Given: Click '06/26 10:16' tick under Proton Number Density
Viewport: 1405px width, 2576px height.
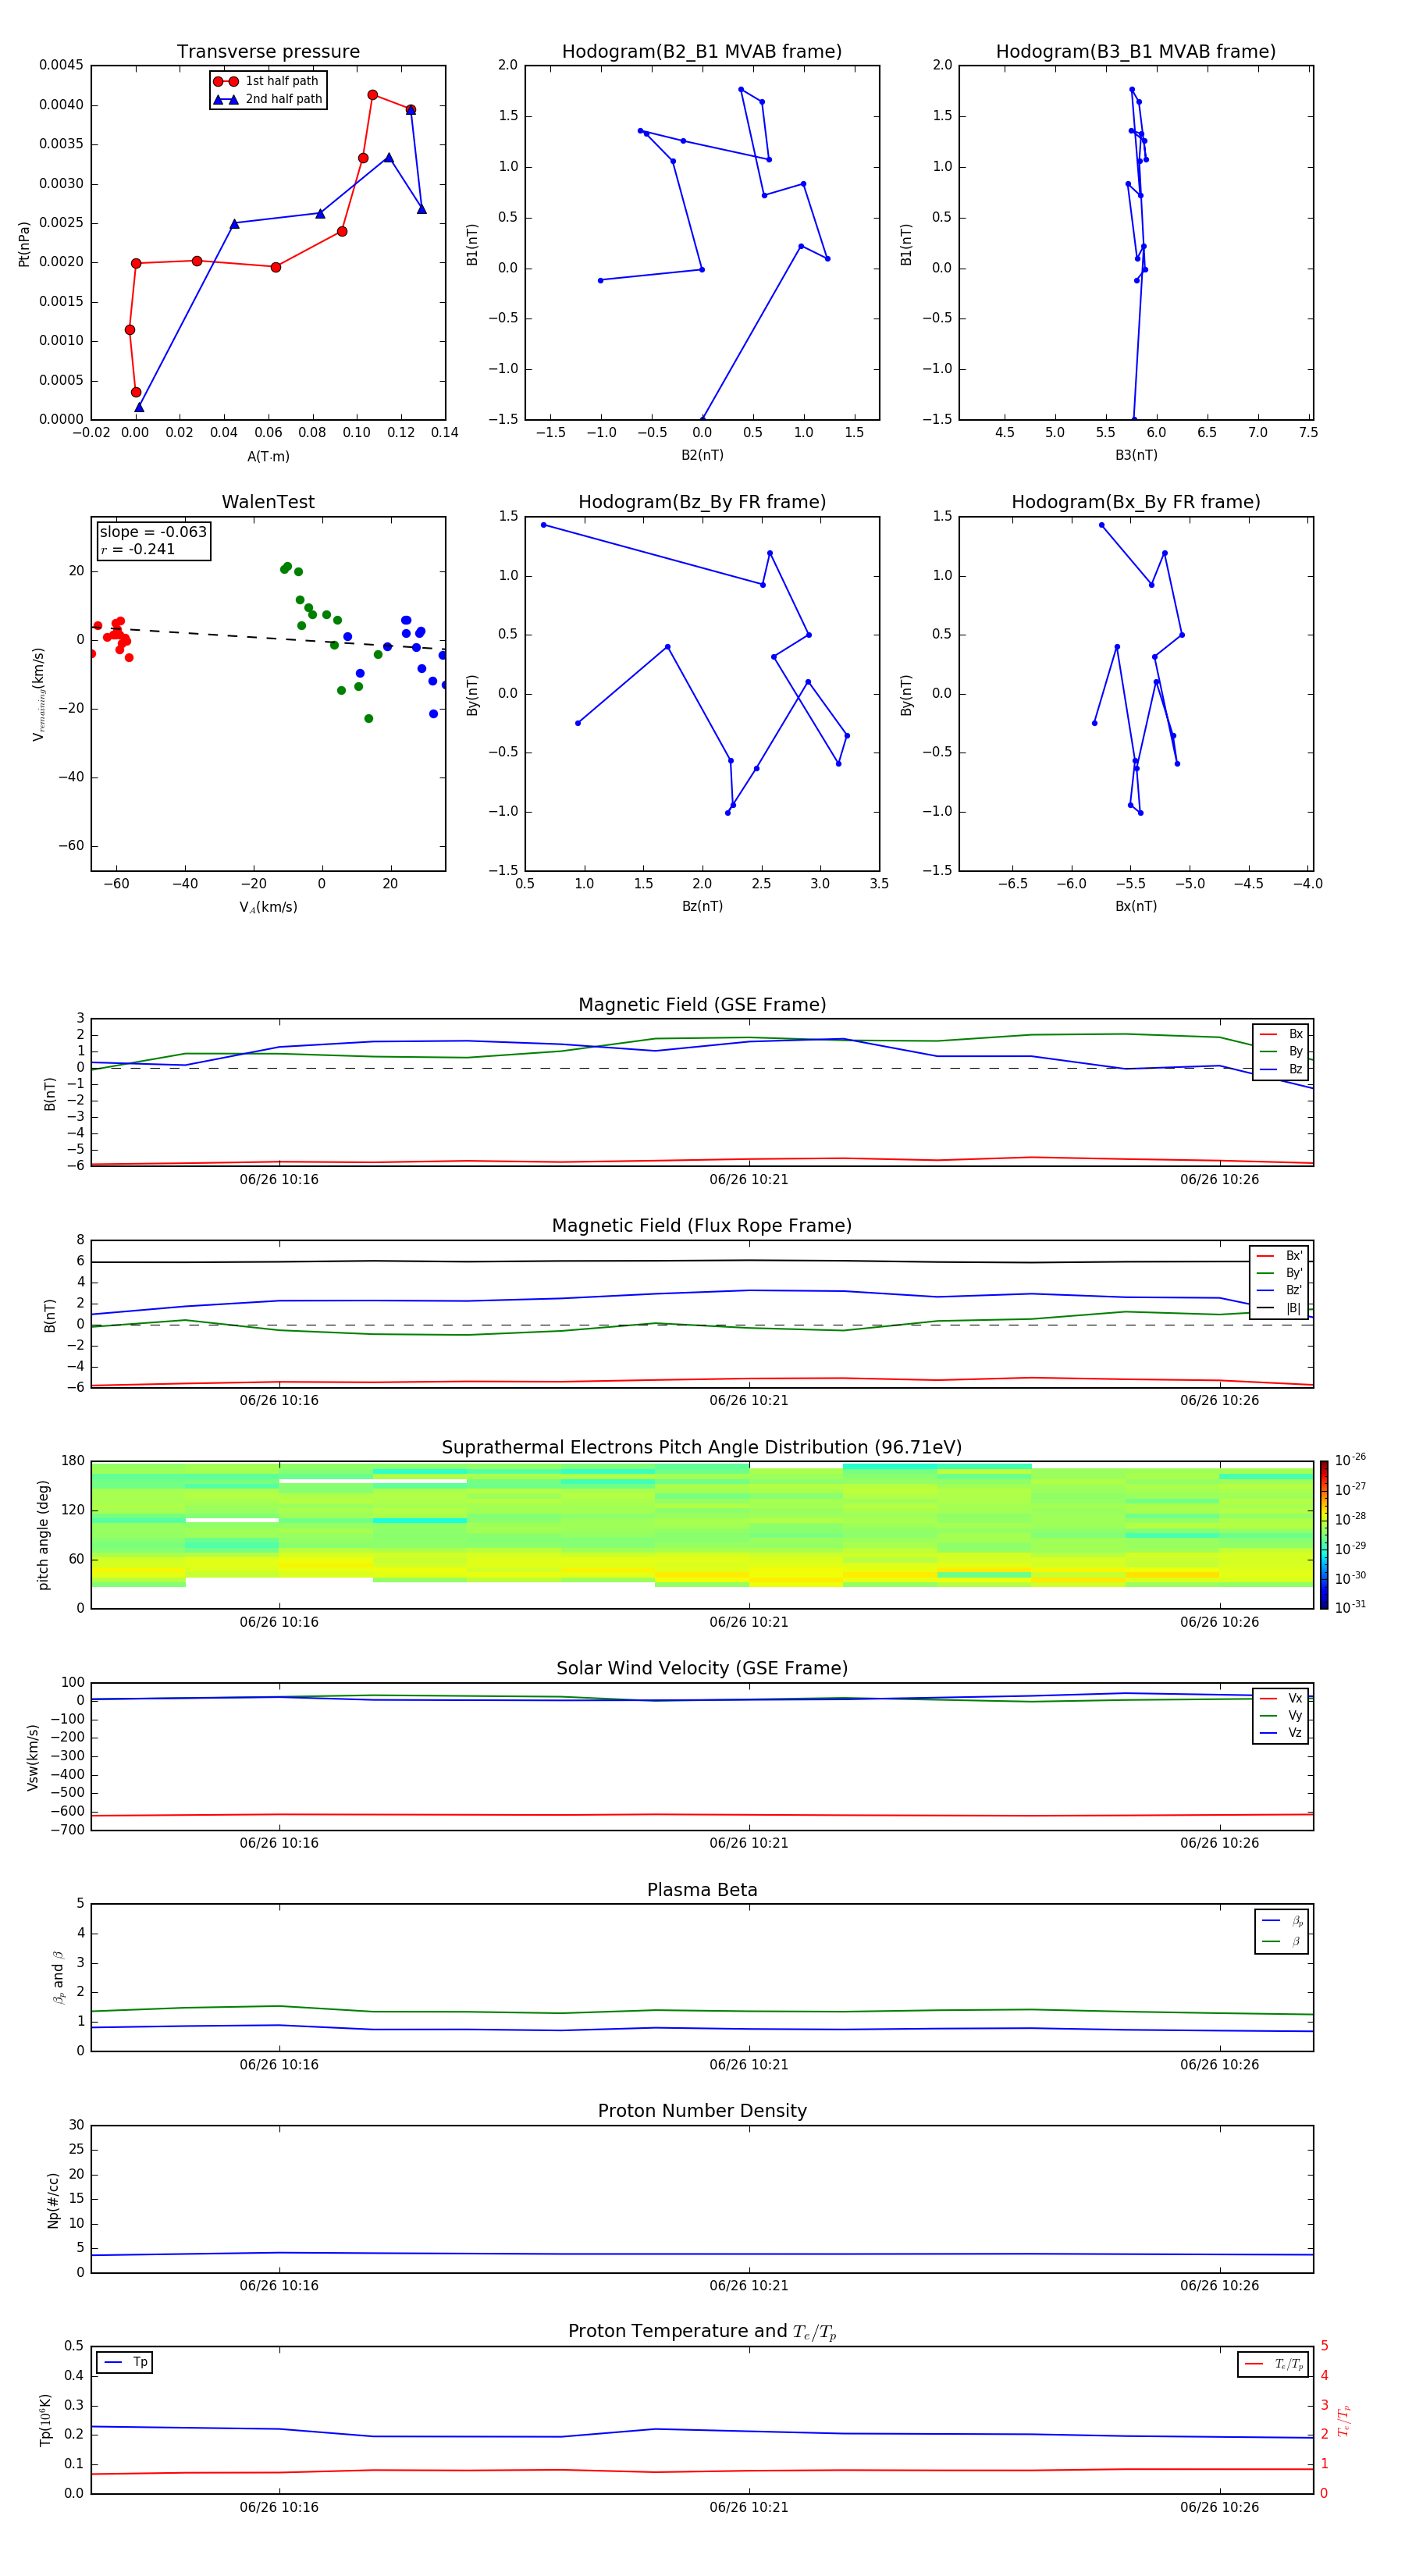Looking at the screenshot, I should click(x=279, y=2286).
